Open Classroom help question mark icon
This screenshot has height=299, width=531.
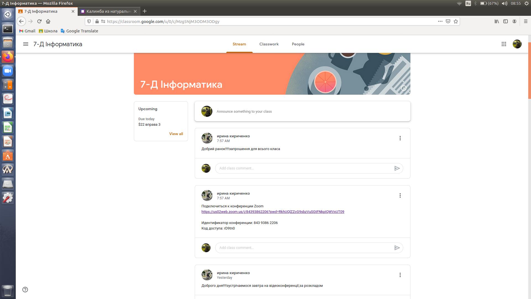tap(25, 290)
